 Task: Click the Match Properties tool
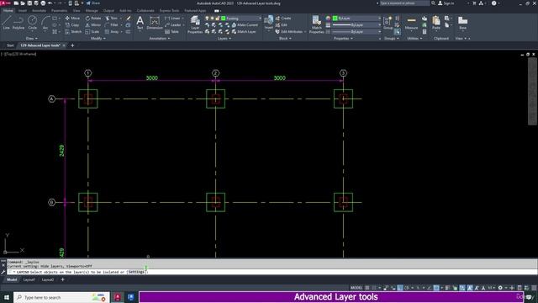click(316, 24)
